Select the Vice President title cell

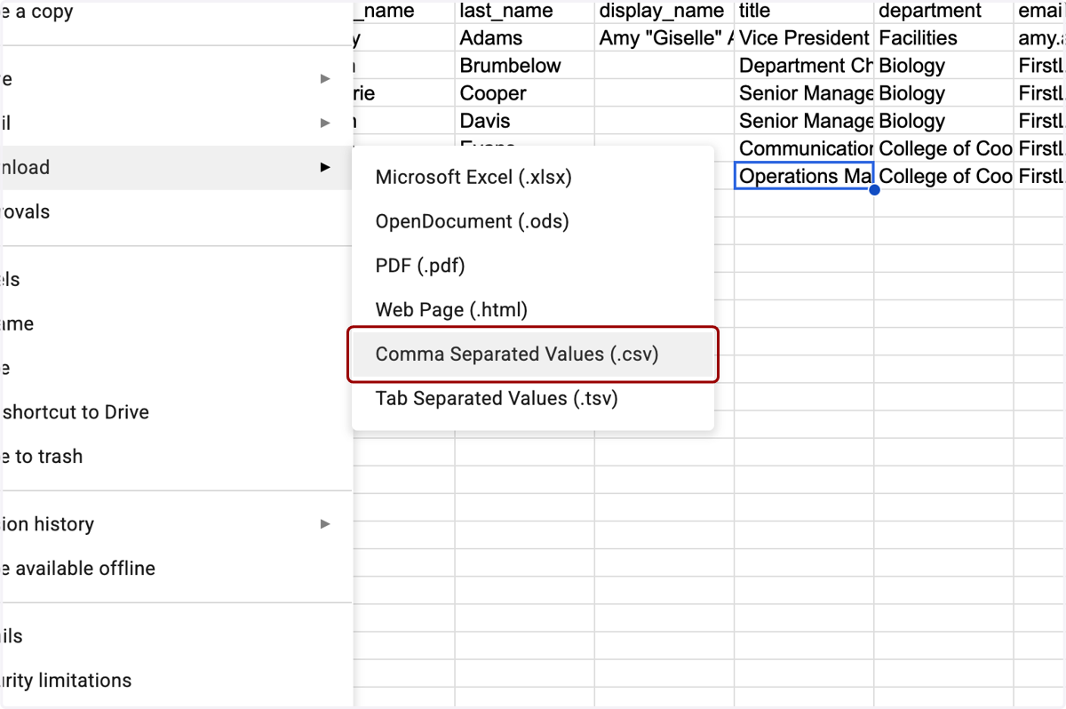point(804,38)
